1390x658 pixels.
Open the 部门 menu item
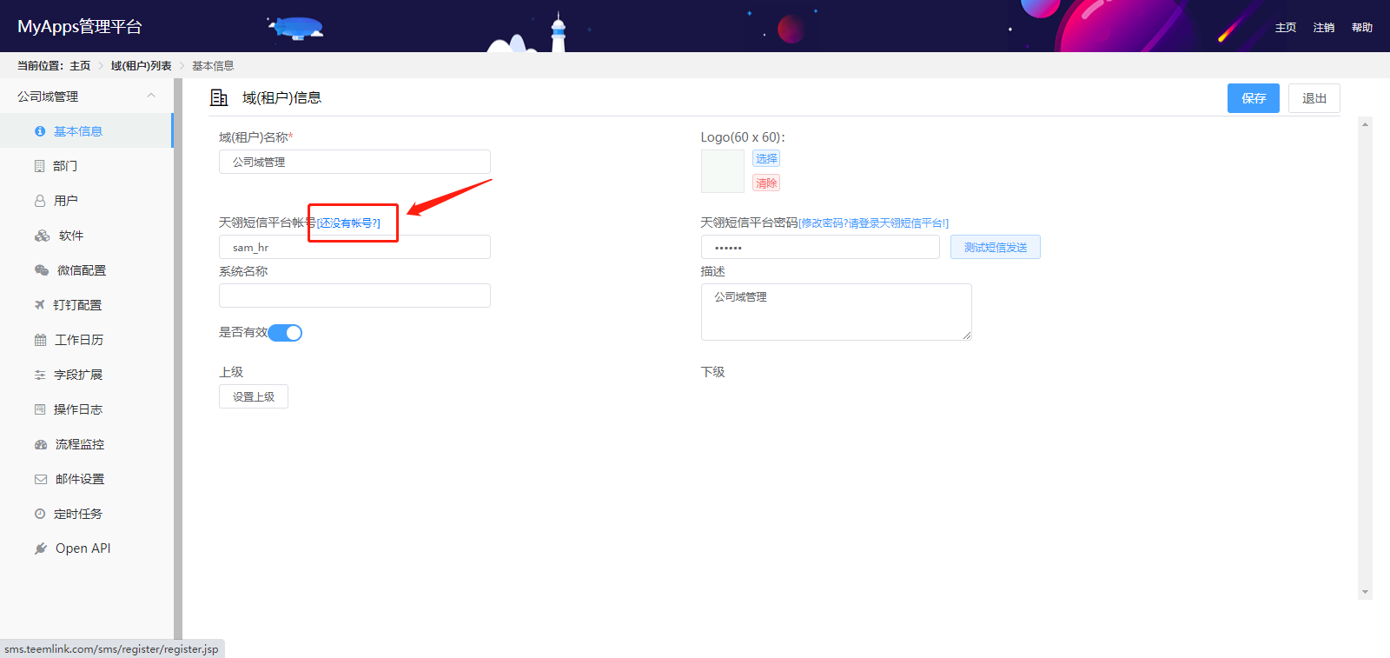point(86,166)
